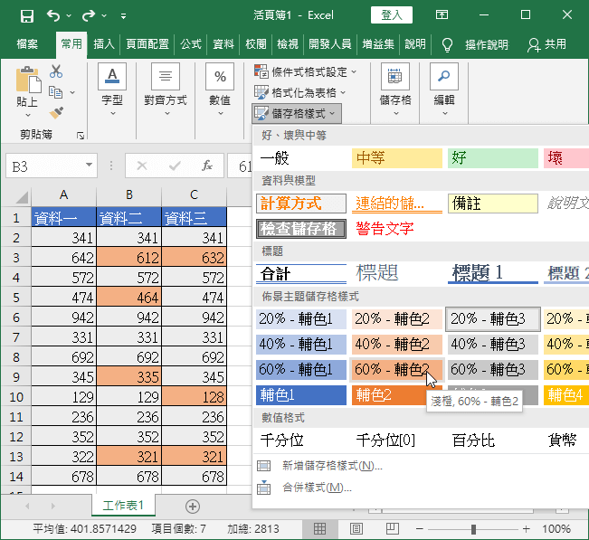Expand the 字型 group
589x540 pixels.
click(112, 90)
